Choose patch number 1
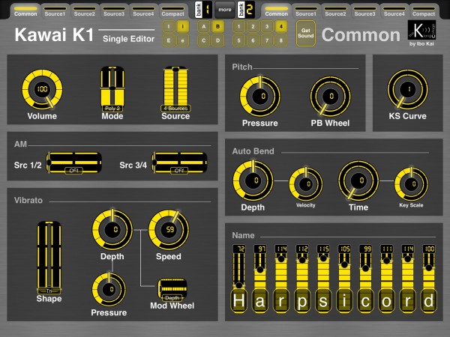 [x=238, y=27]
